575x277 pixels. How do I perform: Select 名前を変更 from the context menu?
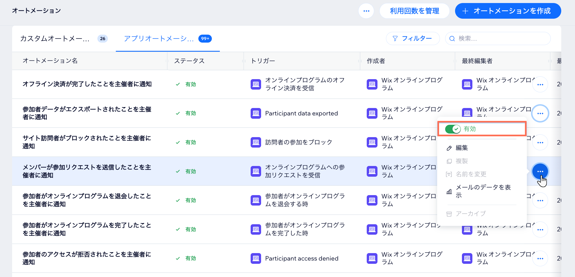click(449, 174)
